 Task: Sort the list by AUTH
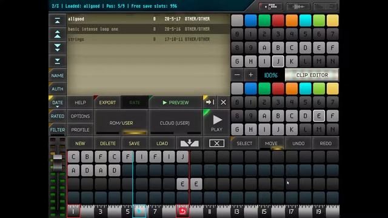click(58, 89)
